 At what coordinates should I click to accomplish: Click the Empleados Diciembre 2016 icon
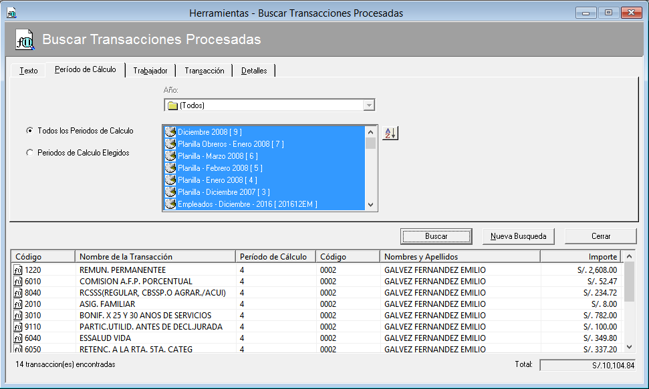pyautogui.click(x=170, y=204)
